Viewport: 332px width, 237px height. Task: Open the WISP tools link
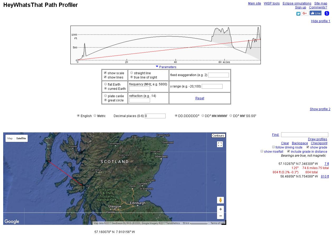pos(272,3)
